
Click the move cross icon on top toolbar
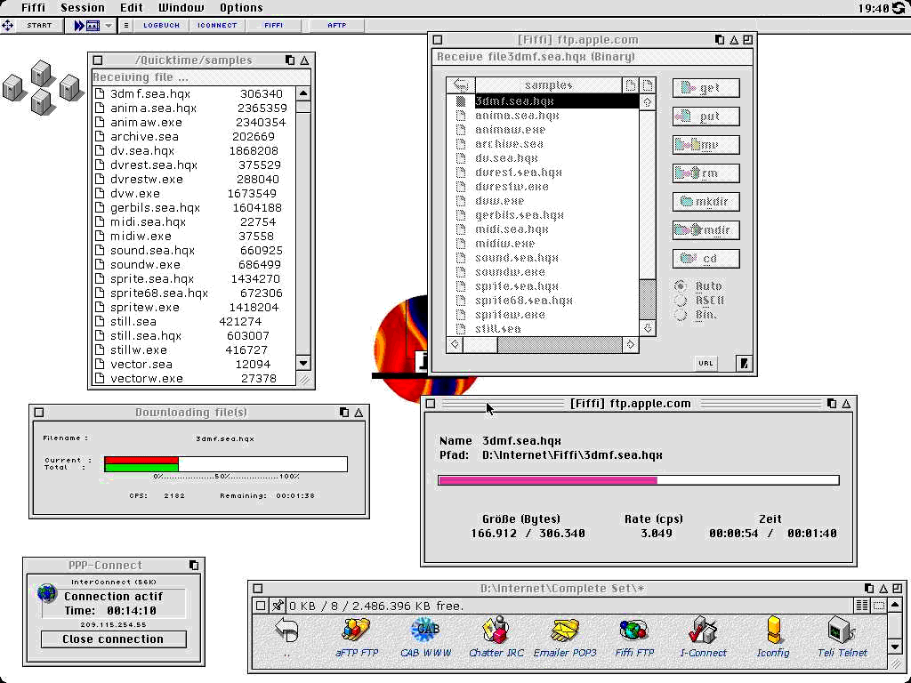click(7, 26)
